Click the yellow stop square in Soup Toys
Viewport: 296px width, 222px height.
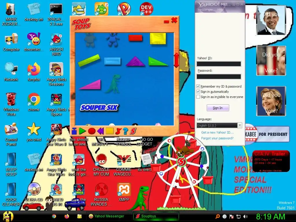click(x=110, y=131)
